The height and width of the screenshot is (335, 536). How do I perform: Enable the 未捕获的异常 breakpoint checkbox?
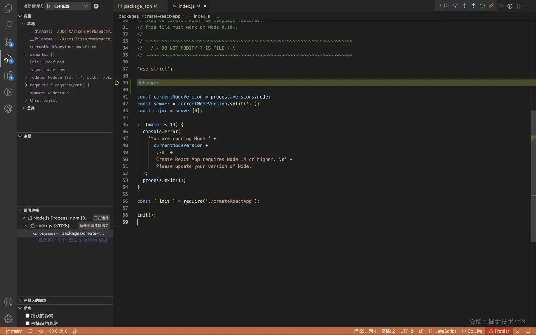pyautogui.click(x=27, y=323)
